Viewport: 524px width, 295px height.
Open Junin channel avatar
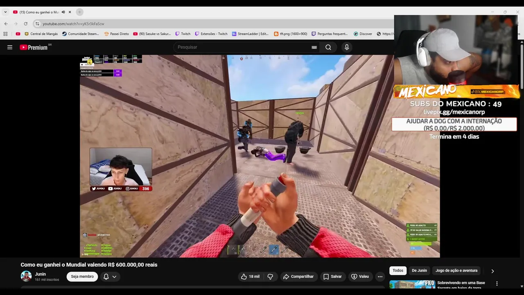26,276
